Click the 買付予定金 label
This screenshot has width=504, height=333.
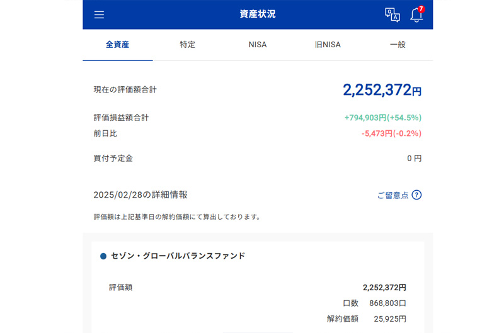tap(113, 158)
